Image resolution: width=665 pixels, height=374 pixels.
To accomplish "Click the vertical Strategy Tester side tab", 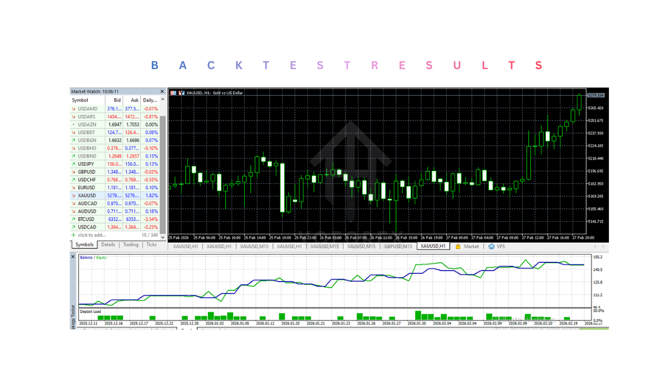I will pos(73,314).
